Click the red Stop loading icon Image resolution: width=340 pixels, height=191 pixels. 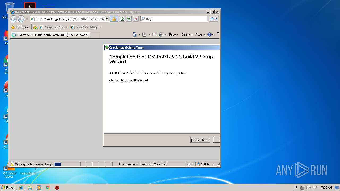136,19
